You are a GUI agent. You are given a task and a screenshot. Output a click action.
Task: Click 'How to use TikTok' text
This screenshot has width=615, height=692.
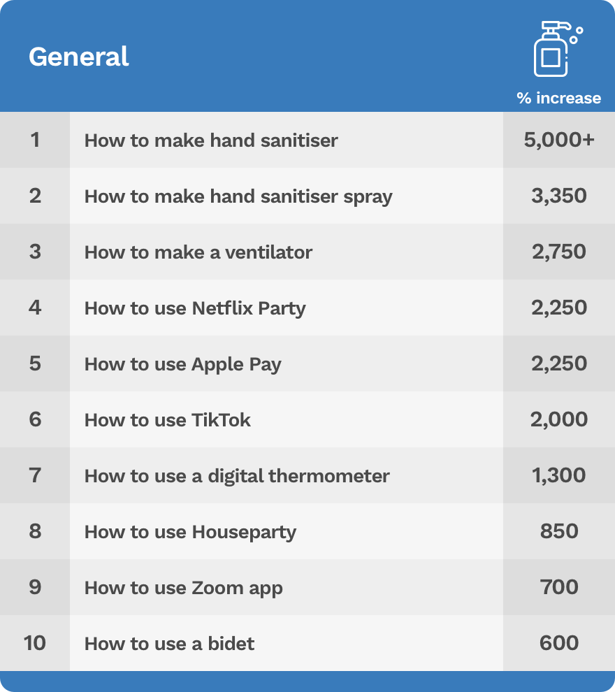click(x=168, y=420)
